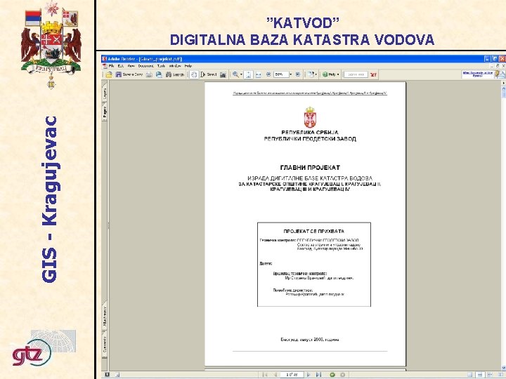Click the Adobe Reader title bar icon
Screen dimensions: 506x379
point(104,59)
